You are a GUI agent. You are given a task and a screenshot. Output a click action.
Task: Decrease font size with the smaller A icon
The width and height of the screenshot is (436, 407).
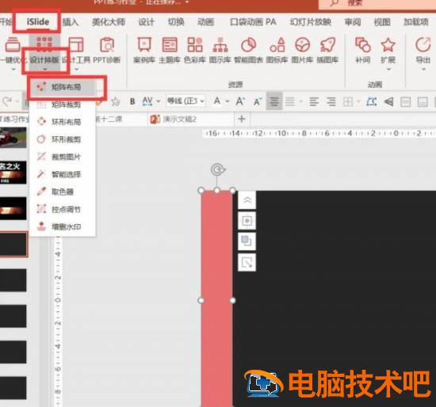coord(258,101)
